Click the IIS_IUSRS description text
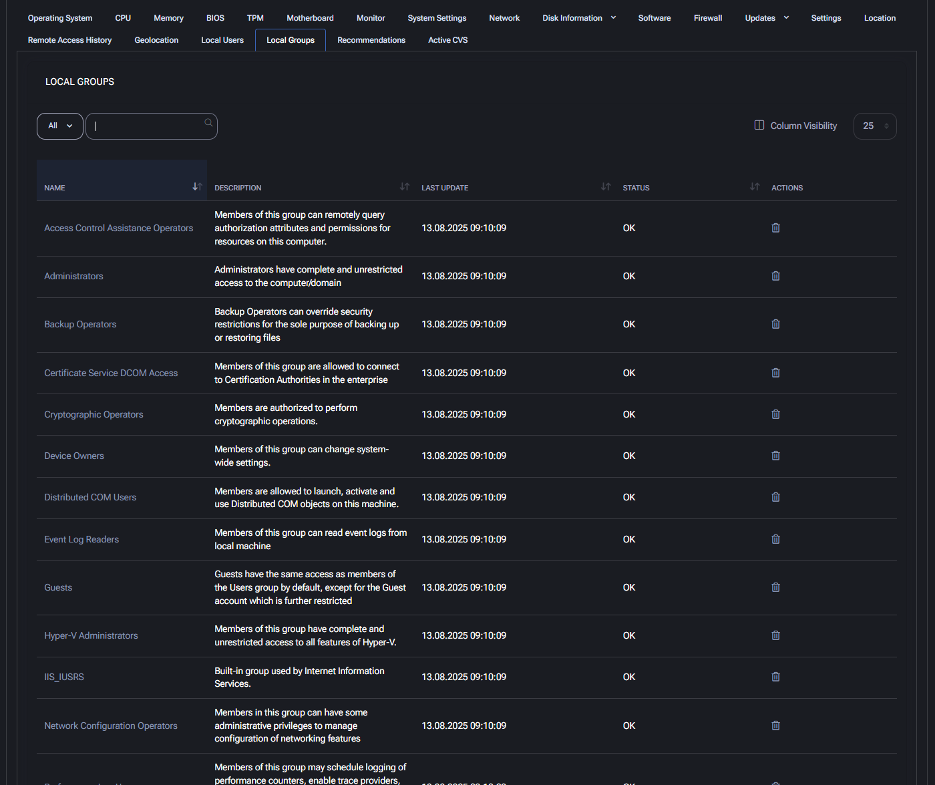Viewport: 935px width, 785px height. point(299,677)
